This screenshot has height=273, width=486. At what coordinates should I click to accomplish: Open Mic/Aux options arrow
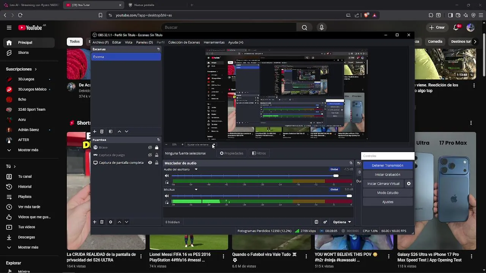[x=196, y=190]
